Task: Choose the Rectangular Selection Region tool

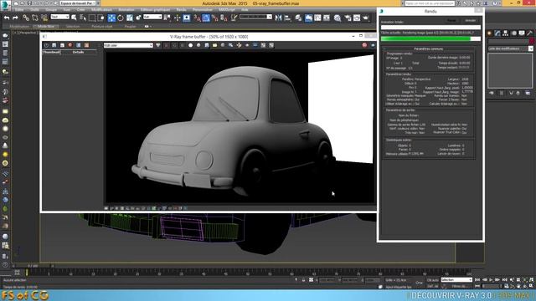Action: (x=92, y=18)
